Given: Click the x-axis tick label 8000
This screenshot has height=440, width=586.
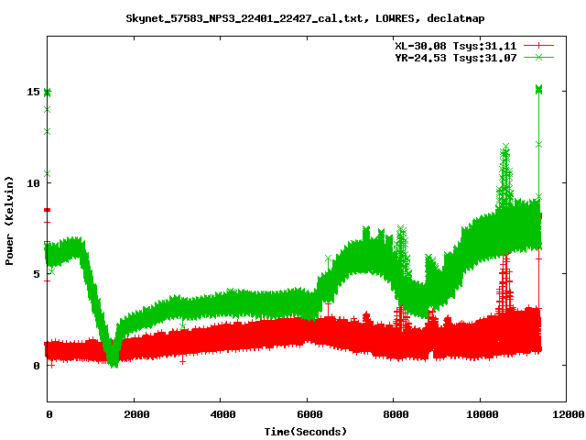Looking at the screenshot, I should tap(396, 414).
